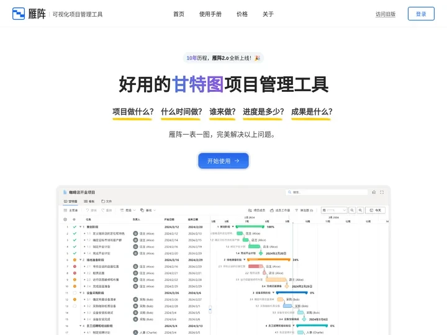Viewport: 447px width, 335px height.
Task: Open the 价格 nav item
Action: pyautogui.click(x=242, y=14)
